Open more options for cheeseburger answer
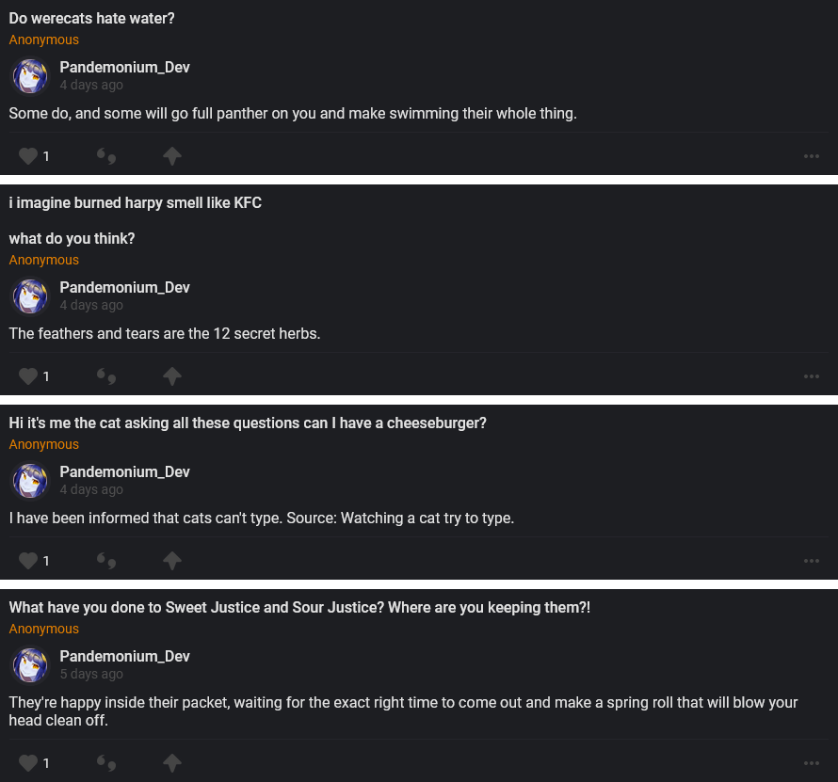 pyautogui.click(x=812, y=561)
